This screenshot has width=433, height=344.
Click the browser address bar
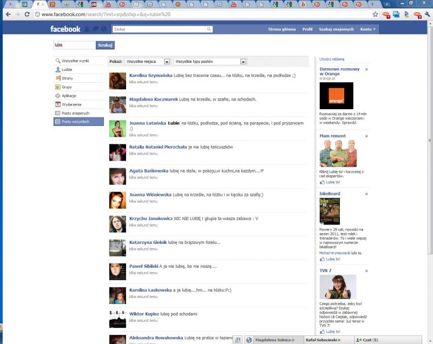click(206, 15)
